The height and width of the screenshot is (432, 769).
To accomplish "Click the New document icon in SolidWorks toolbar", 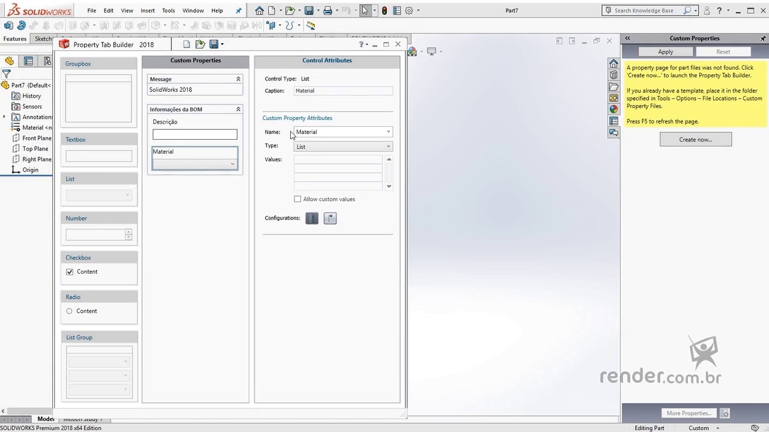I will [x=272, y=10].
